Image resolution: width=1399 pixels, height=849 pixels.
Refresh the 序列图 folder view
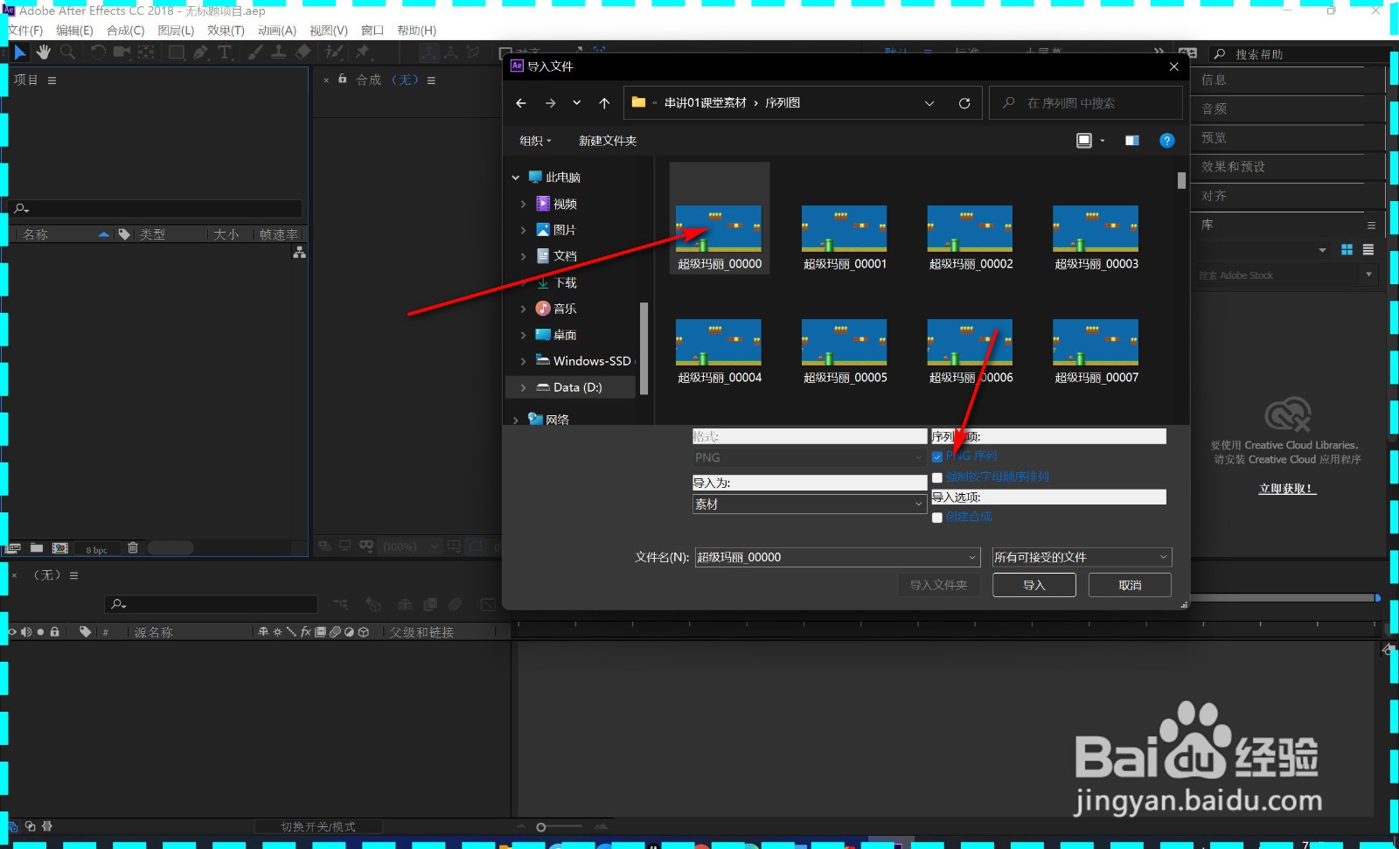click(x=964, y=103)
